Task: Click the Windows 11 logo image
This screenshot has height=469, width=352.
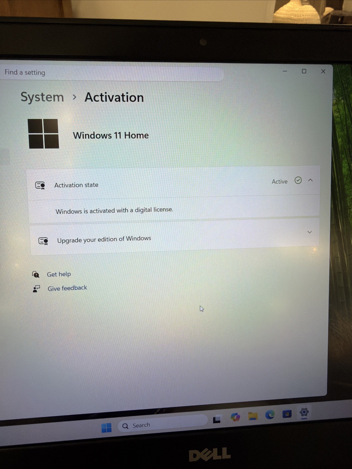Action: pyautogui.click(x=43, y=134)
